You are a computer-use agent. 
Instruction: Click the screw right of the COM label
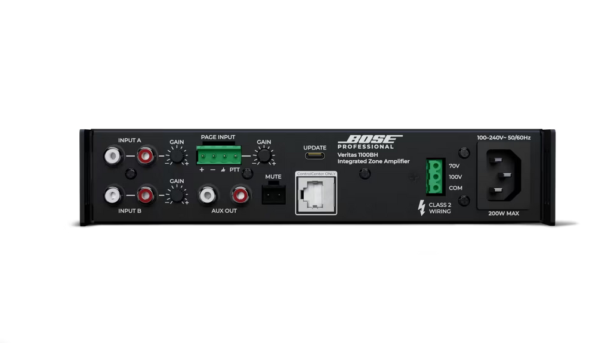[x=464, y=201]
